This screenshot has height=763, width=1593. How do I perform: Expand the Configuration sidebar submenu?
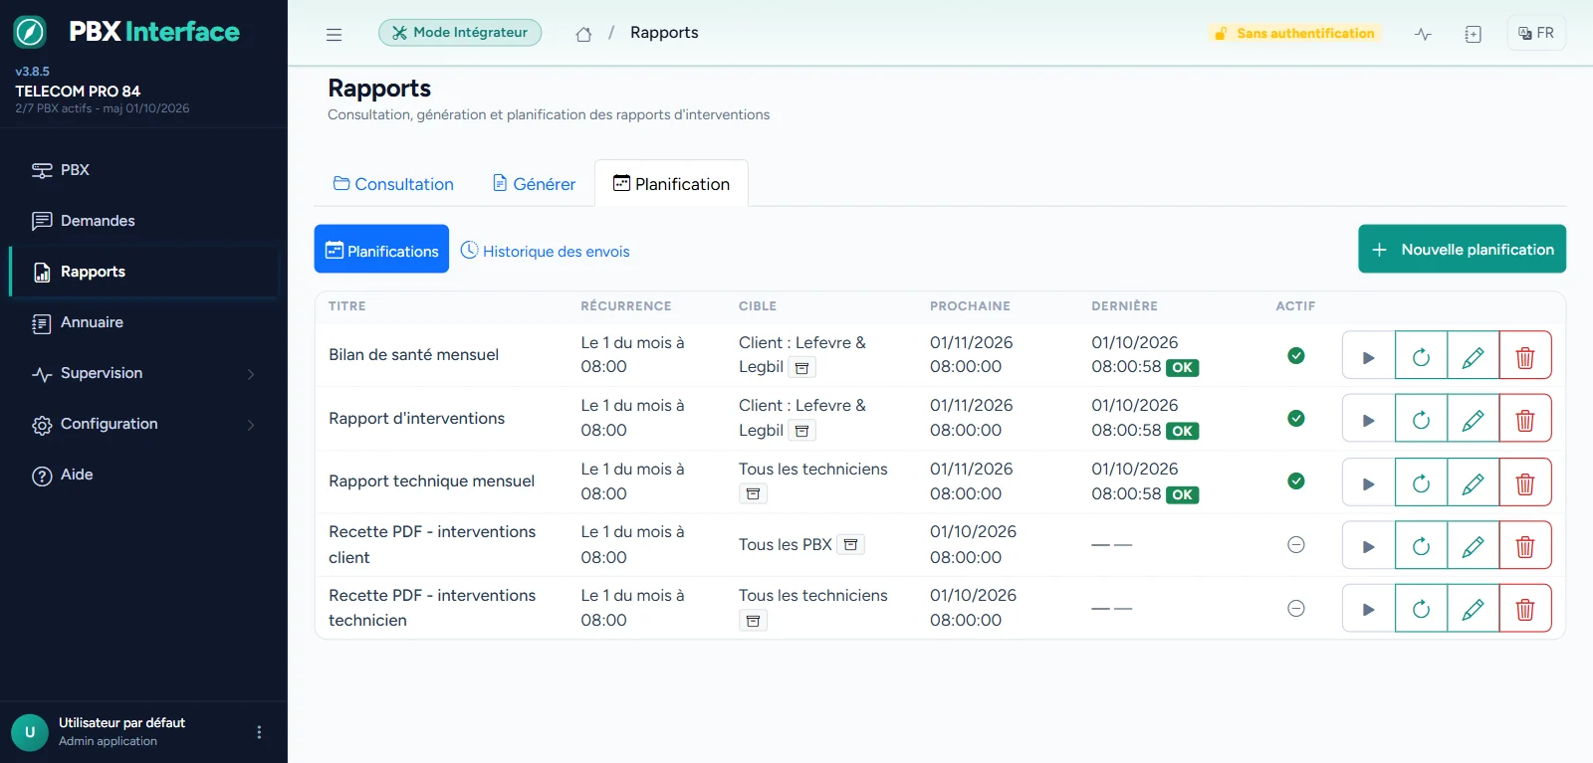click(x=144, y=424)
